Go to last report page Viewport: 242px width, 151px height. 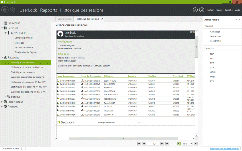(x=167, y=144)
